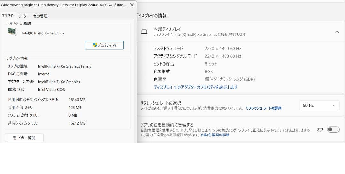Collapse the 内部ディスプレイ section chevron
The image size is (345, 174).
337,32
